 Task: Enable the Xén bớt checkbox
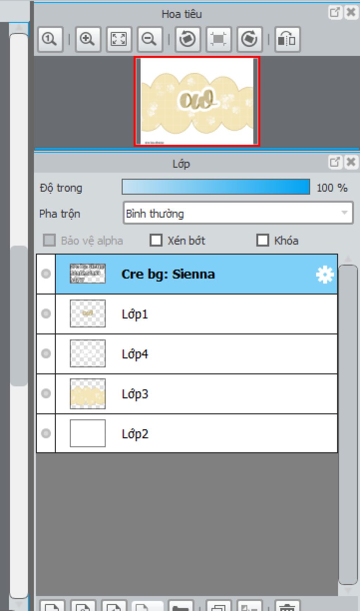[156, 240]
